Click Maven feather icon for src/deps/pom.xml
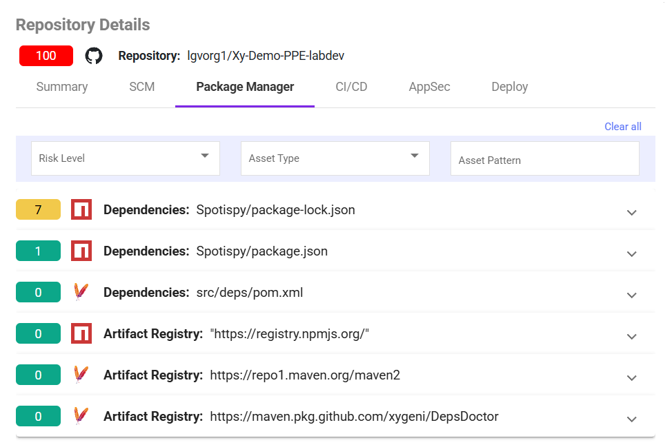Image resolution: width=672 pixels, height=447 pixels. tap(81, 293)
